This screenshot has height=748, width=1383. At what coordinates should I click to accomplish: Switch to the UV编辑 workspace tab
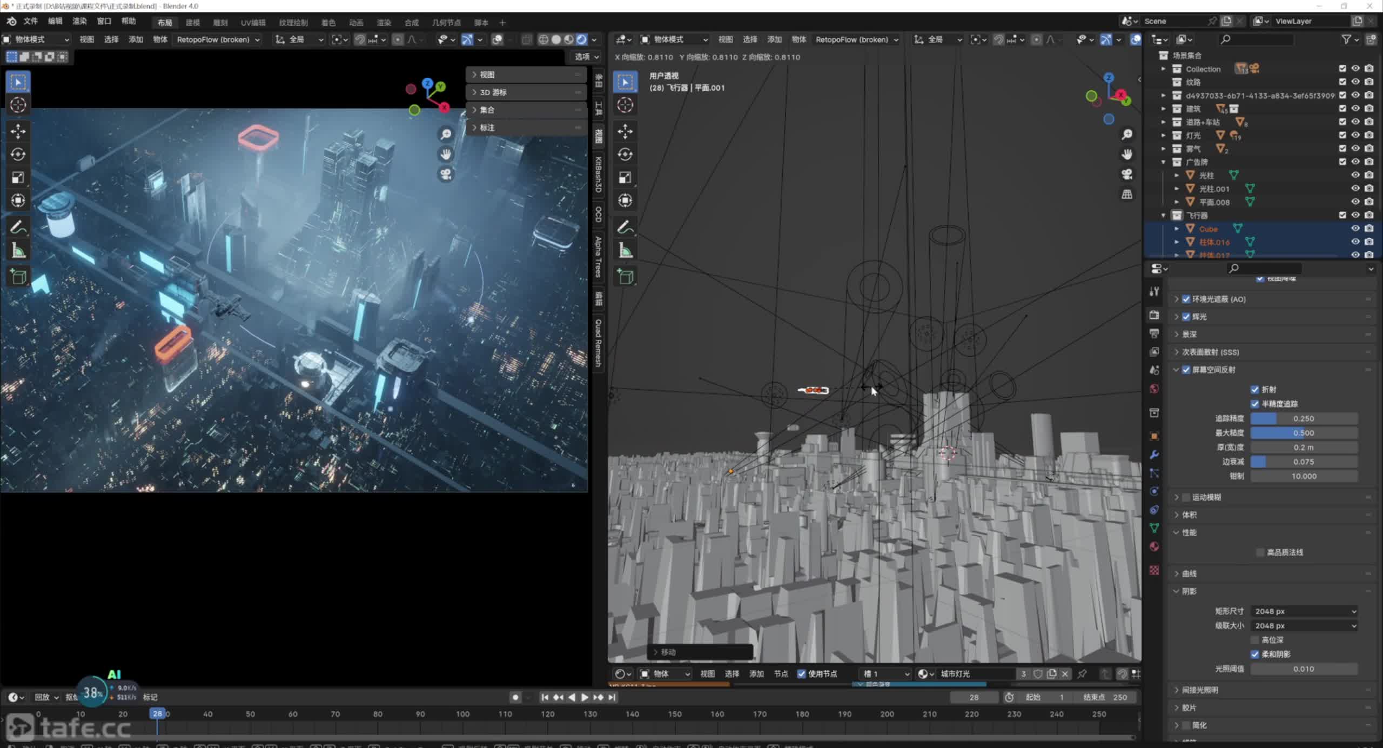click(253, 23)
